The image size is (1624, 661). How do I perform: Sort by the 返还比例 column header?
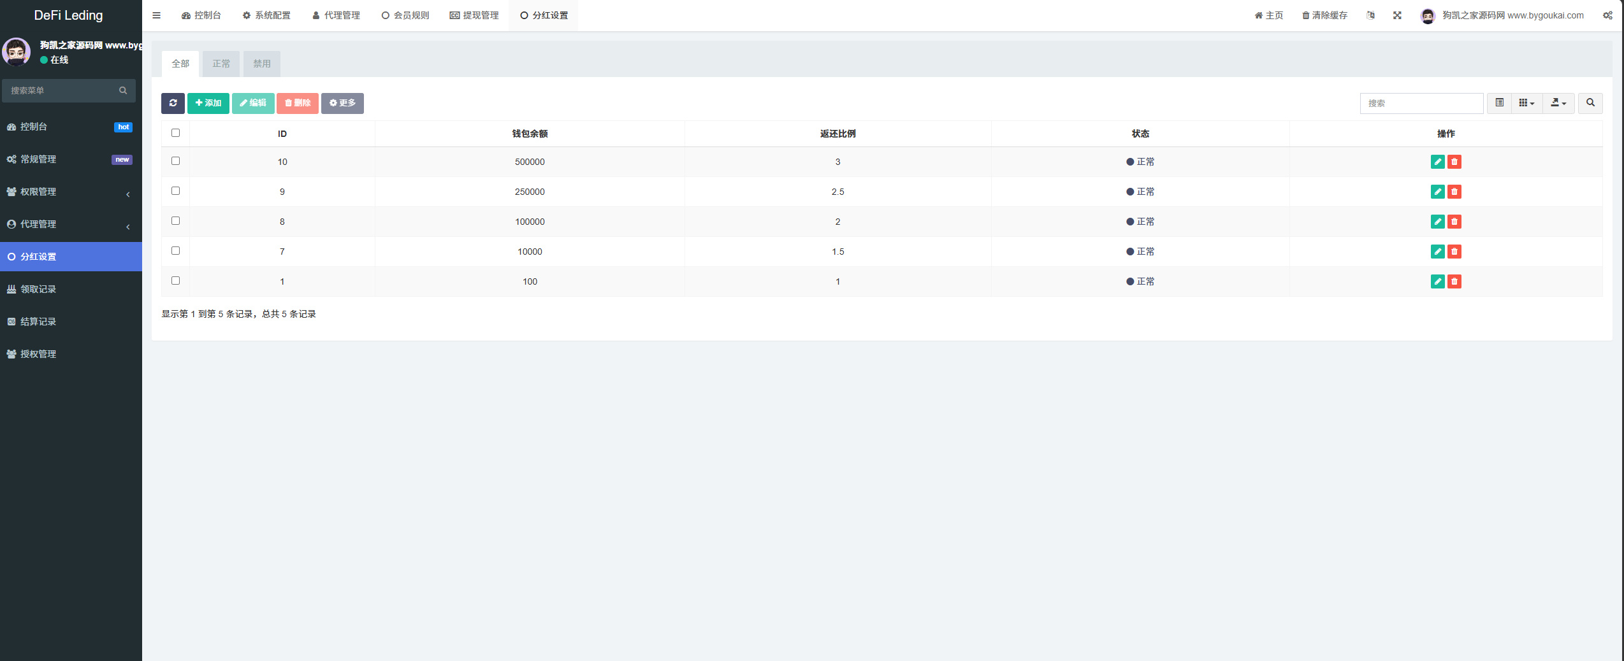(837, 134)
